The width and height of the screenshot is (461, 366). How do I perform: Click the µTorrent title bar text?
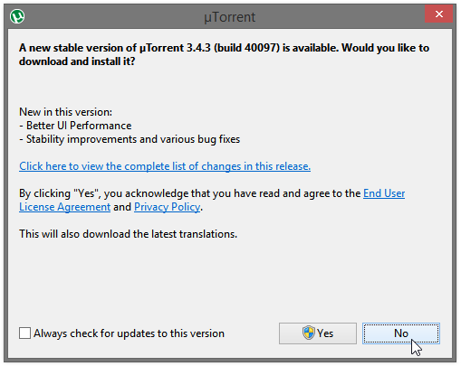pyautogui.click(x=230, y=17)
